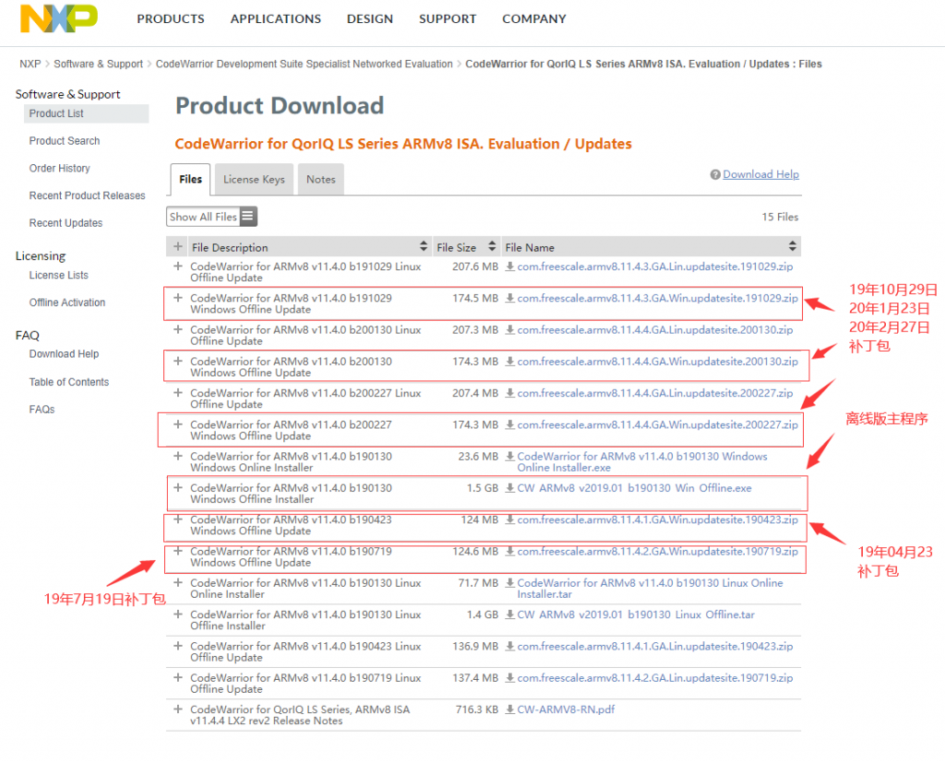Open FAQs link in sidebar
The width and height of the screenshot is (945, 762).
[x=42, y=410]
